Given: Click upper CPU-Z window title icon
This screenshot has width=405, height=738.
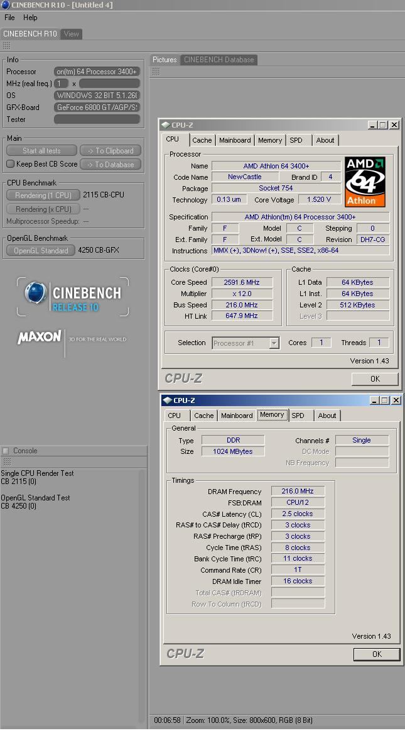Looking at the screenshot, I should pyautogui.click(x=166, y=125).
